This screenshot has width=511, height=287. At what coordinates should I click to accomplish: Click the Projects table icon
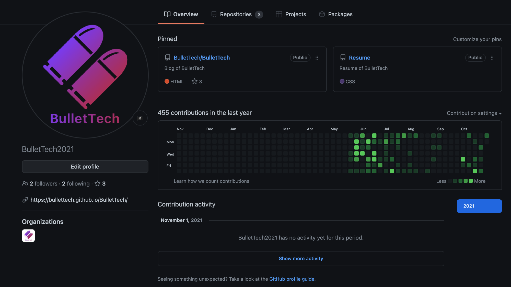coord(279,14)
